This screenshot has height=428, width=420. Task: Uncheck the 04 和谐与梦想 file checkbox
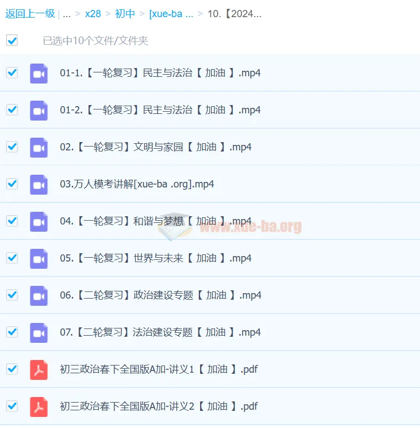coord(12,221)
